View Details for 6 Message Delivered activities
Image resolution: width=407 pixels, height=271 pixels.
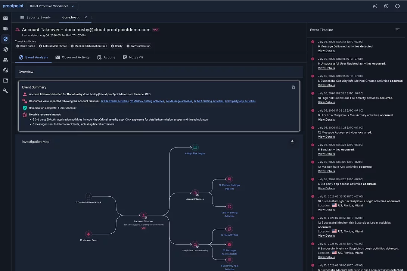[326, 51]
